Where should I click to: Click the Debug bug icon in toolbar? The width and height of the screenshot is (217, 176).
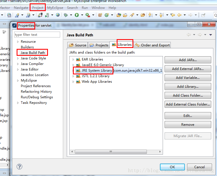(x=66, y=15)
